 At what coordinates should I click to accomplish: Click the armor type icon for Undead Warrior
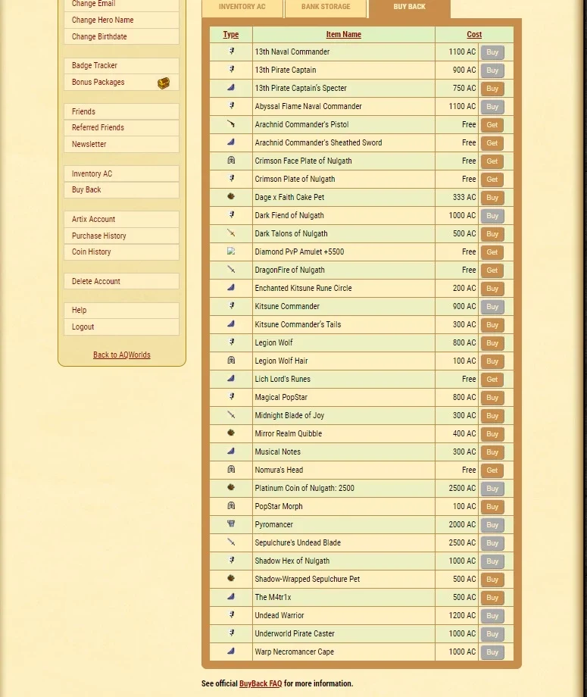[231, 614]
